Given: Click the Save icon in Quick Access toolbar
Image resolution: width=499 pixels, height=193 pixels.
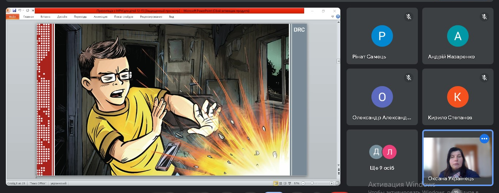Looking at the screenshot, I should pyautogui.click(x=14, y=11).
